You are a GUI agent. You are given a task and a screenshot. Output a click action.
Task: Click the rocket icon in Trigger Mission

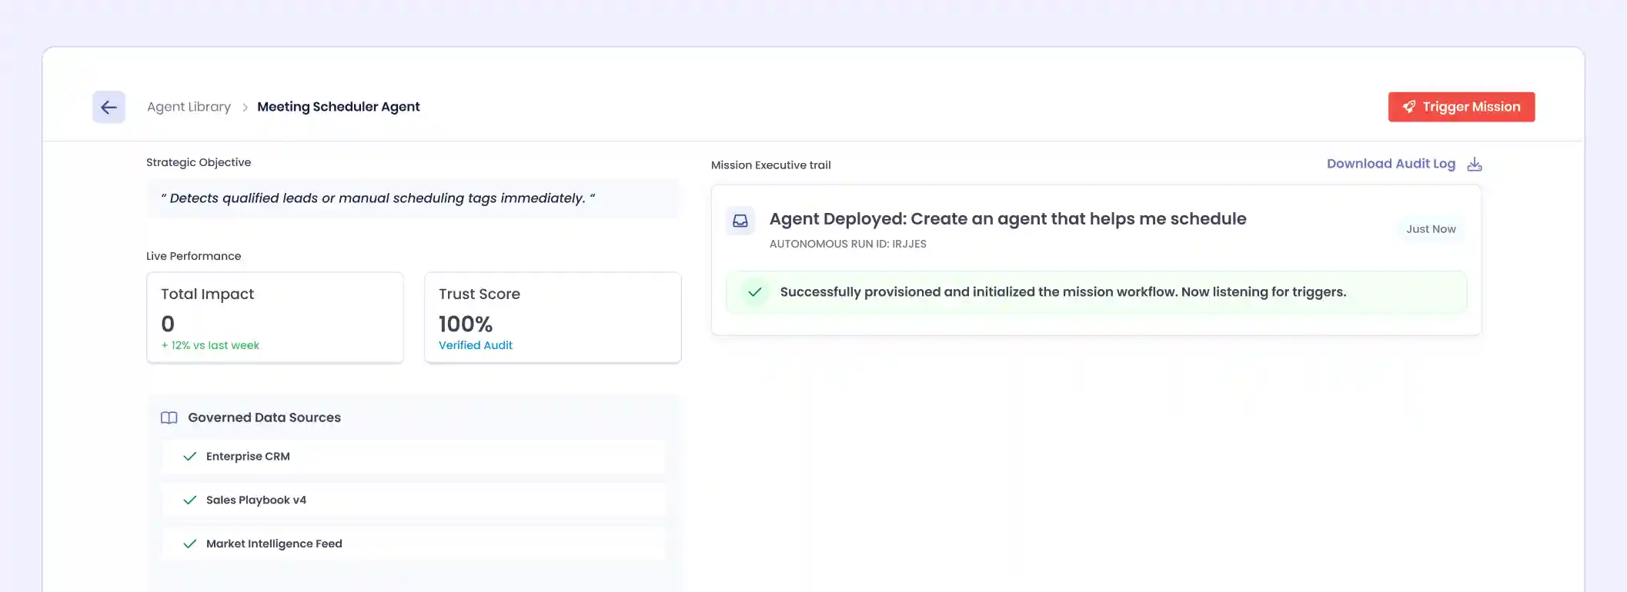pyautogui.click(x=1409, y=107)
